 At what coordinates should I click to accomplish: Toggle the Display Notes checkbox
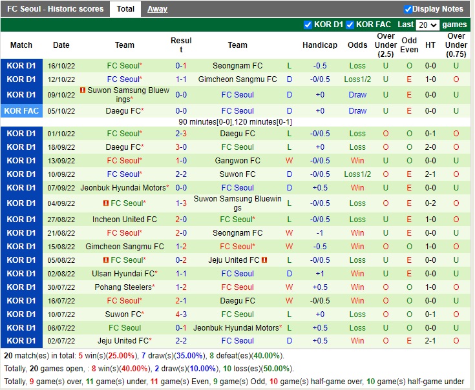click(408, 9)
